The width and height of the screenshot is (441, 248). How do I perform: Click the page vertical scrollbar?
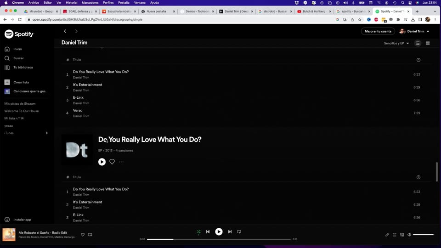coord(437,172)
